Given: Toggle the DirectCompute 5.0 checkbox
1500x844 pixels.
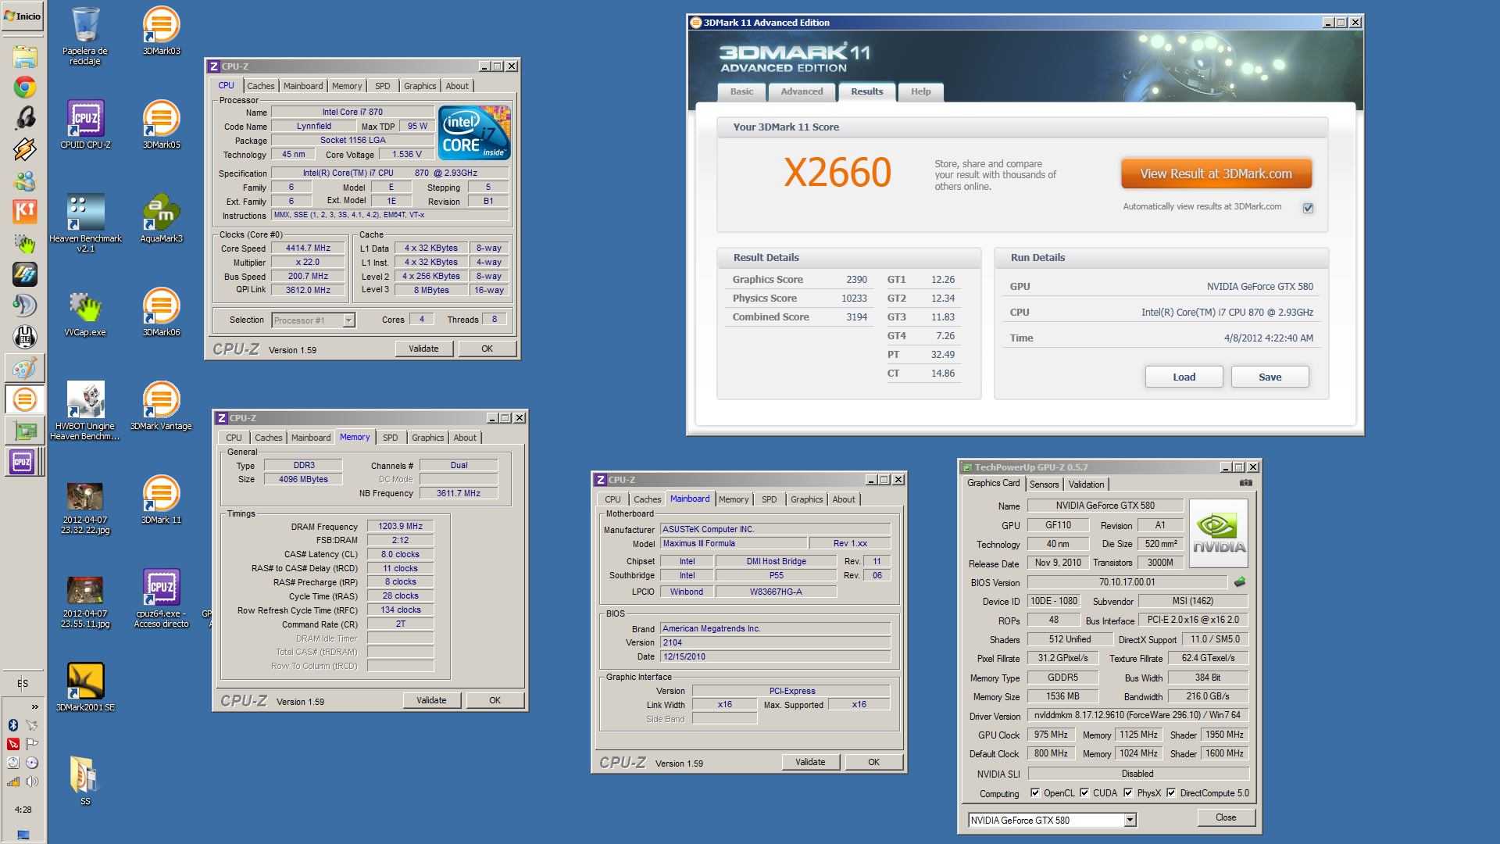Looking at the screenshot, I should [1171, 792].
